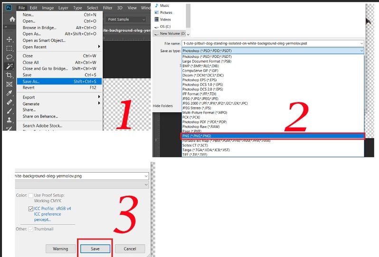Select the New Volume (D:) drive
This screenshot has height=257, width=379.
pyautogui.click(x=170, y=34)
